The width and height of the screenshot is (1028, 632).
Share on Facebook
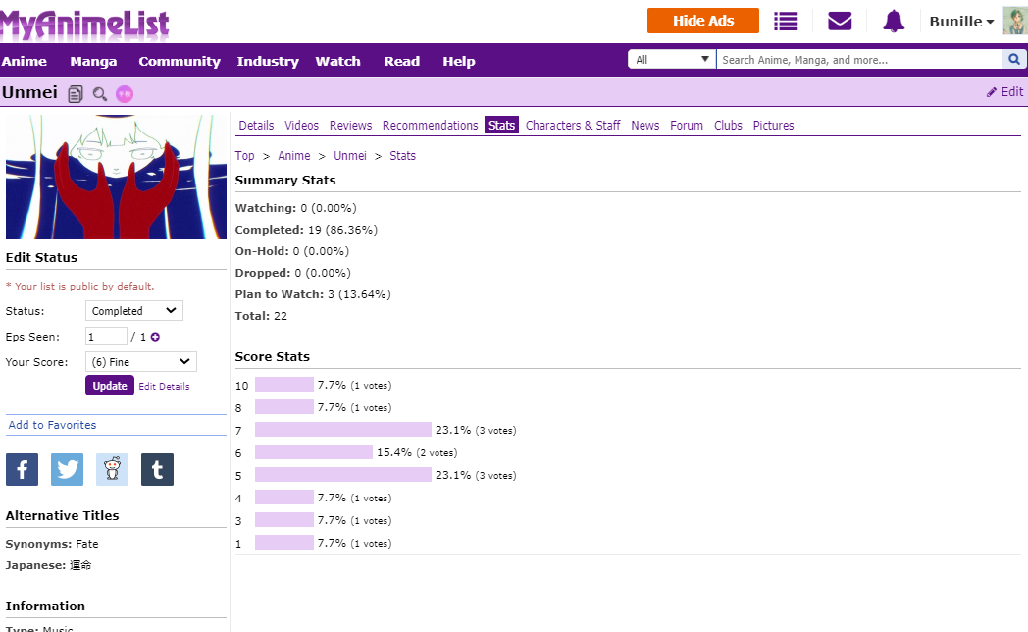(x=22, y=469)
